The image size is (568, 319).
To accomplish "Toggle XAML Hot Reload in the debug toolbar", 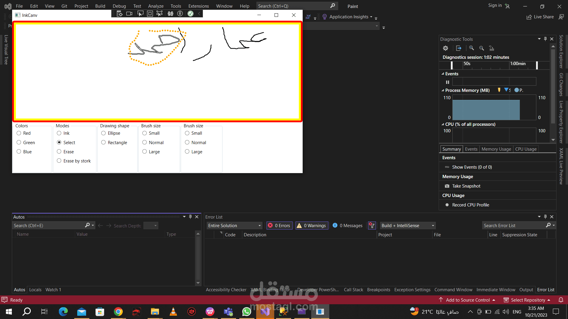I will coord(170,14).
